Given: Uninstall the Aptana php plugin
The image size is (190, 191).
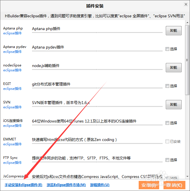Looking at the screenshot, I should click(174, 31).
